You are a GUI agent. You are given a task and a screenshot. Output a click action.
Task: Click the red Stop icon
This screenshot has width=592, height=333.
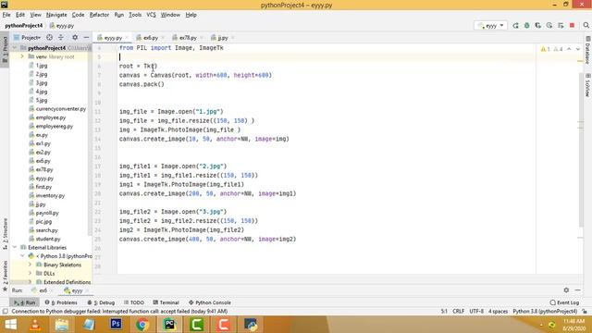572,26
